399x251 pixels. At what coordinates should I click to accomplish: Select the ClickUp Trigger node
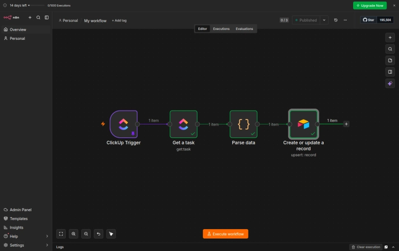pyautogui.click(x=123, y=124)
